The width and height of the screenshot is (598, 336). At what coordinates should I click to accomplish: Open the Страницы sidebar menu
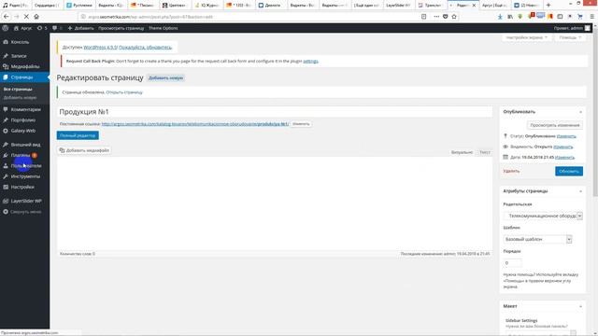[x=25, y=77]
